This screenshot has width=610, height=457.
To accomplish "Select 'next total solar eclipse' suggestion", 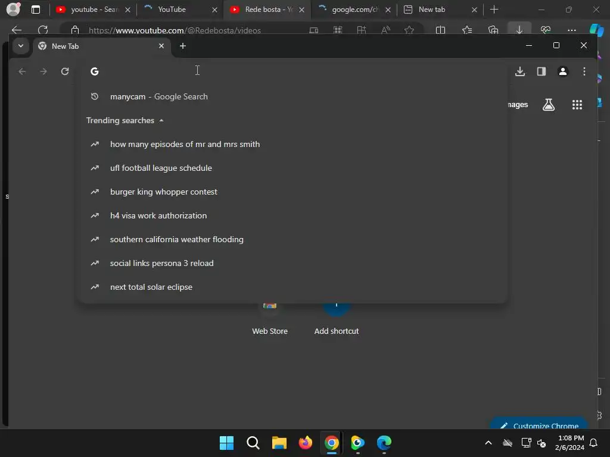I will click(x=292, y=287).
